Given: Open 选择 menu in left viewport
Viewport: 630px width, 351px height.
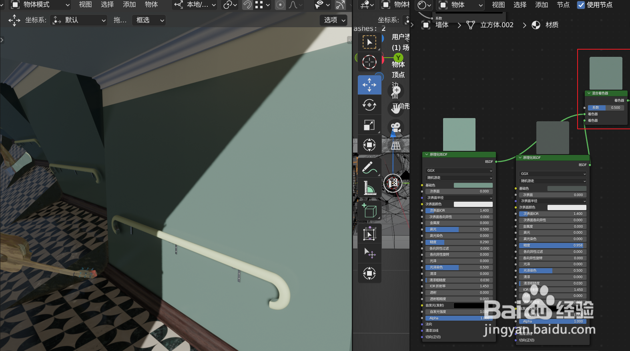Looking at the screenshot, I should click(107, 4).
